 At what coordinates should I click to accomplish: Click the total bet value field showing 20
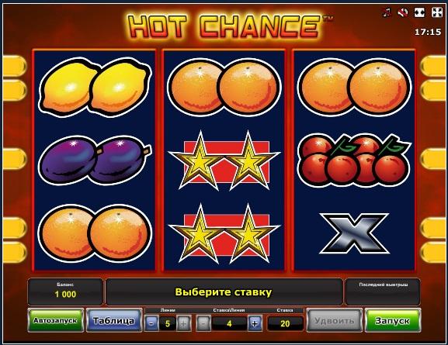point(285,323)
